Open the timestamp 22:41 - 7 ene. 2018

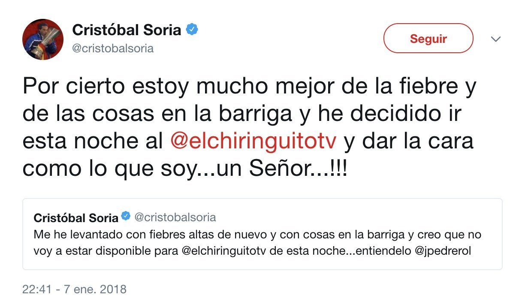(x=74, y=289)
